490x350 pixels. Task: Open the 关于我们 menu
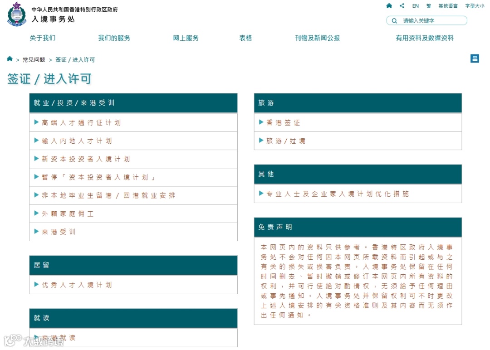pos(43,38)
